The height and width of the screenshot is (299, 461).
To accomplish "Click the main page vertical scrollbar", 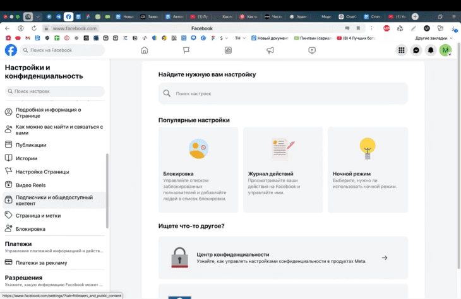I will [x=458, y=156].
